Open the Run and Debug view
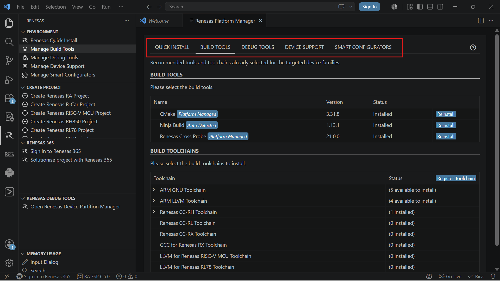Screen dimensions: 500x281 point(9,80)
